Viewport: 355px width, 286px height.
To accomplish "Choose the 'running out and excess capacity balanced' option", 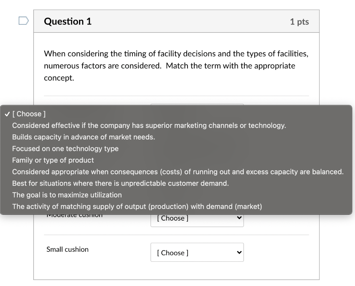I will [x=178, y=172].
